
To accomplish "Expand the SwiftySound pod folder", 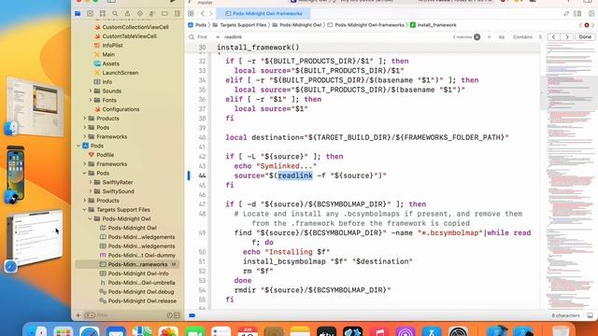I will [91, 191].
